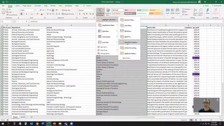Open More Rules dialog

point(129,58)
